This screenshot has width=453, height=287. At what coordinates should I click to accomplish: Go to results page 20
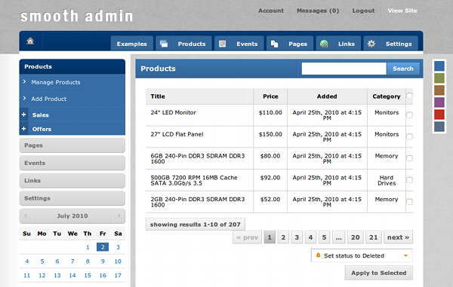[x=355, y=237]
